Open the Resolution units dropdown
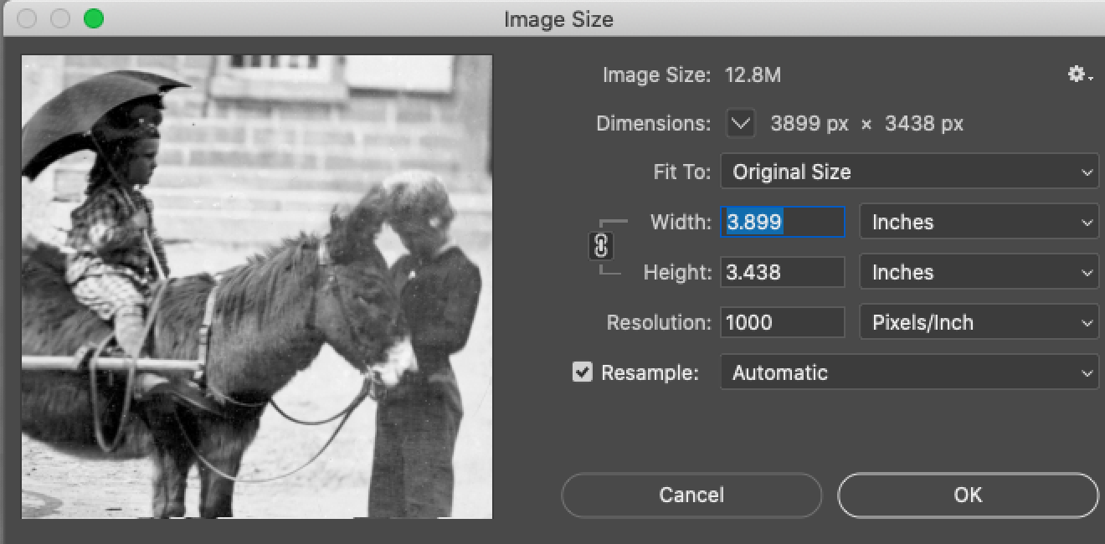This screenshot has height=544, width=1105. click(979, 323)
